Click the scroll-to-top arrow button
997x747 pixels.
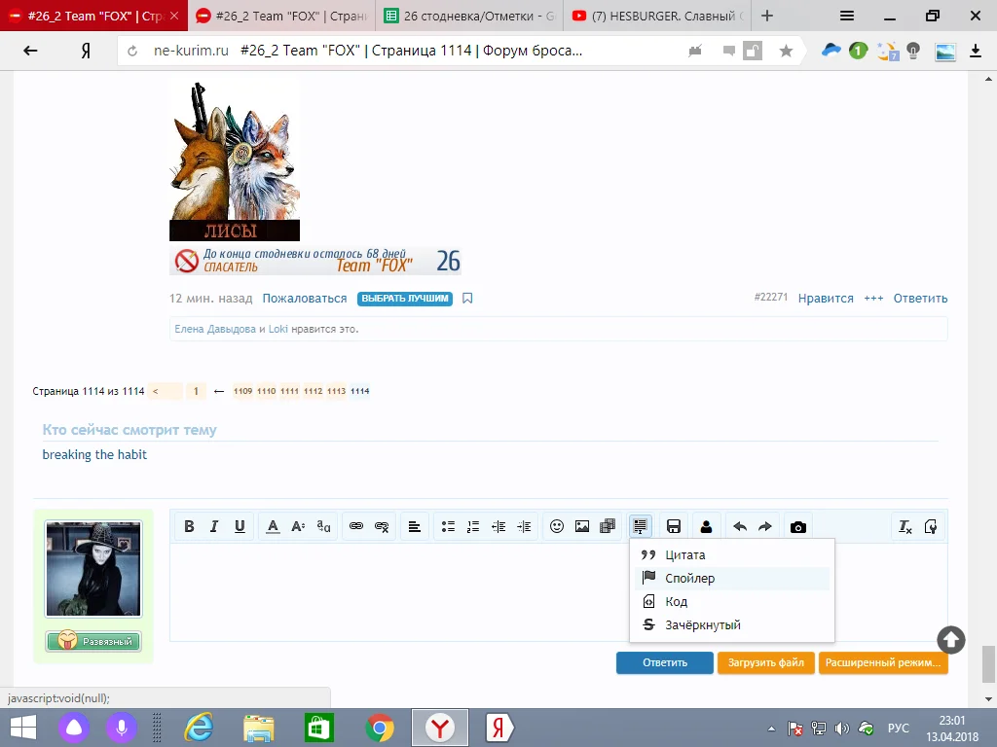(951, 640)
